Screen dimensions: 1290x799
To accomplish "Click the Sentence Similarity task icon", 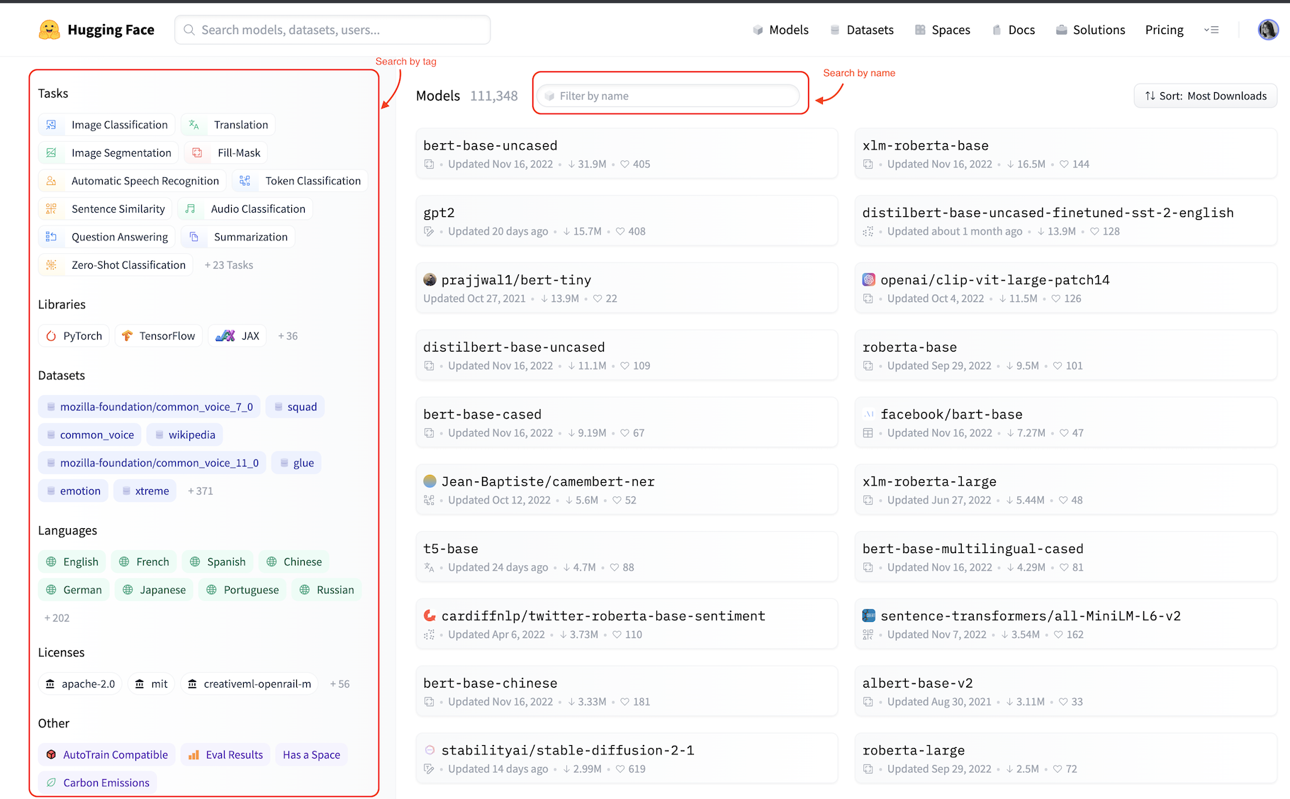I will tap(51, 208).
